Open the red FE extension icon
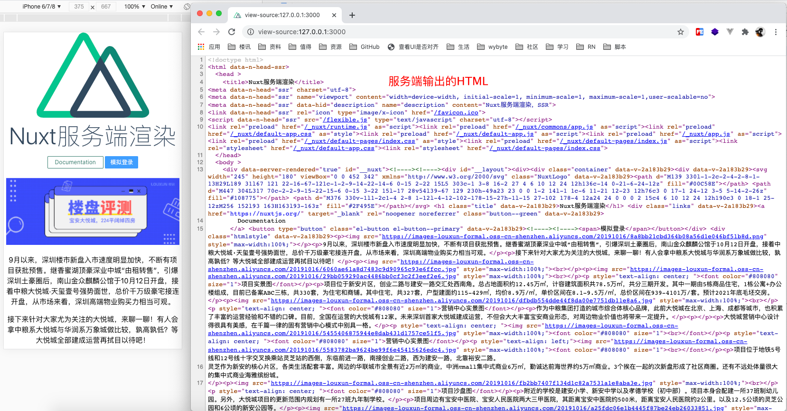This screenshot has height=411, width=787. [x=700, y=32]
